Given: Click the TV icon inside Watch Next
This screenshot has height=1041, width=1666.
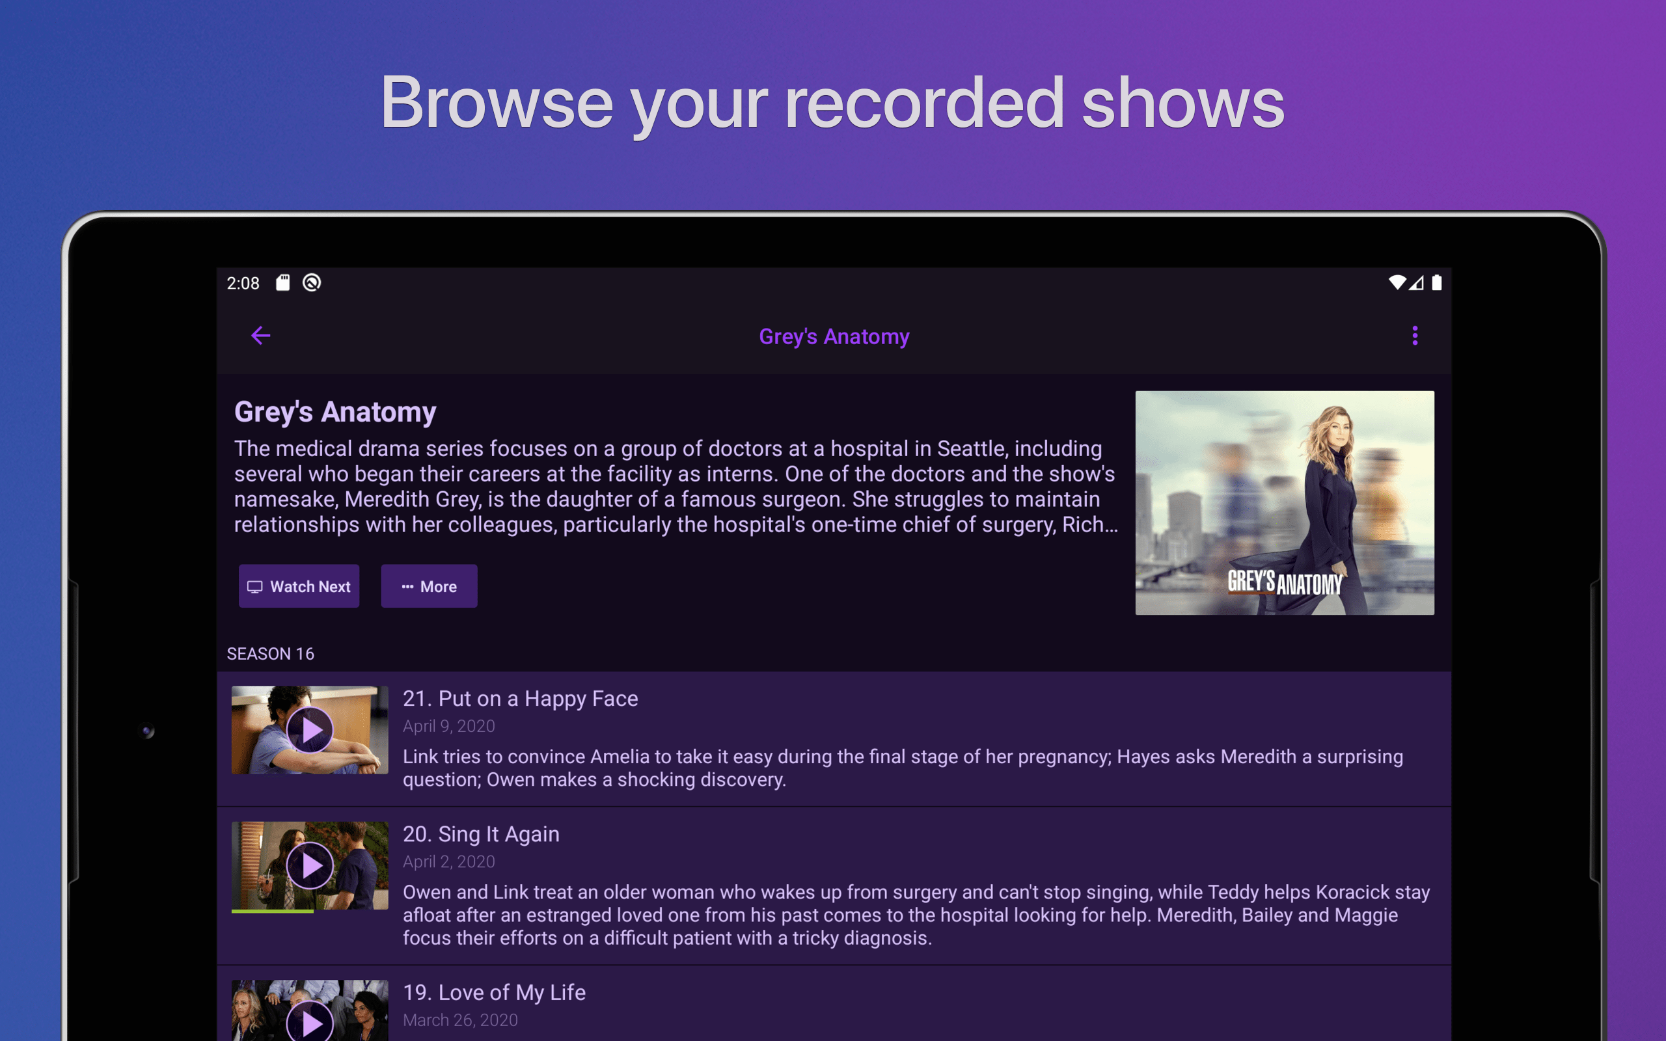Looking at the screenshot, I should pos(255,586).
